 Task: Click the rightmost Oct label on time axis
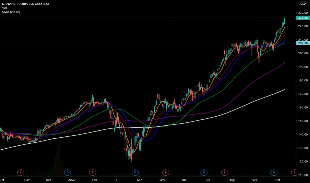(278, 180)
